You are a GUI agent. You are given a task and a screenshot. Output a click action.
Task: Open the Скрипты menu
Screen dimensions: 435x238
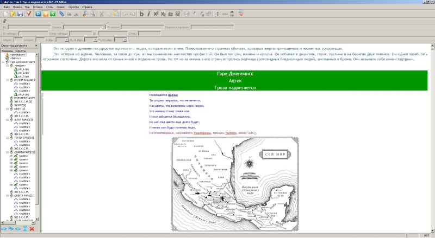(73, 7)
